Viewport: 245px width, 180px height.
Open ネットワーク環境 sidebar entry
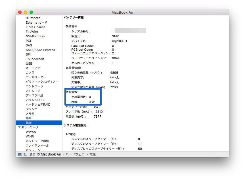point(37,141)
